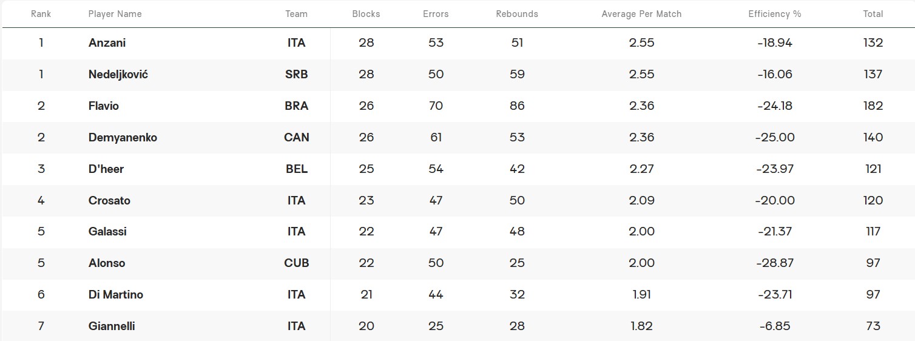915x341 pixels.
Task: Select player Demyanenko in the table
Action: [123, 138]
